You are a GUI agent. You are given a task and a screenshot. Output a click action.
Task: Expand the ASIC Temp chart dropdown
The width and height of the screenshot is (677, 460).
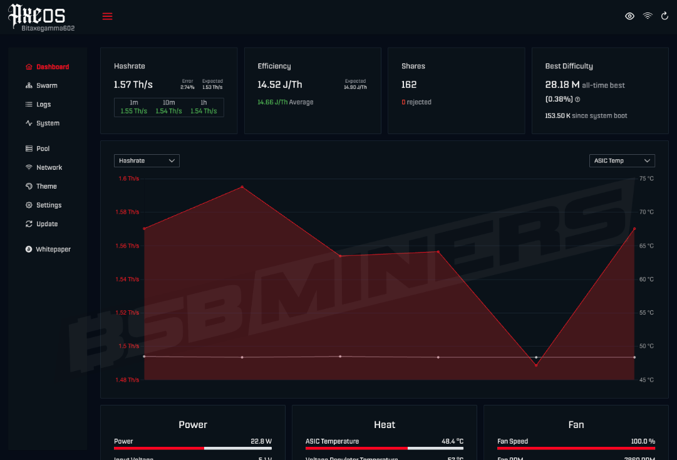[622, 160]
